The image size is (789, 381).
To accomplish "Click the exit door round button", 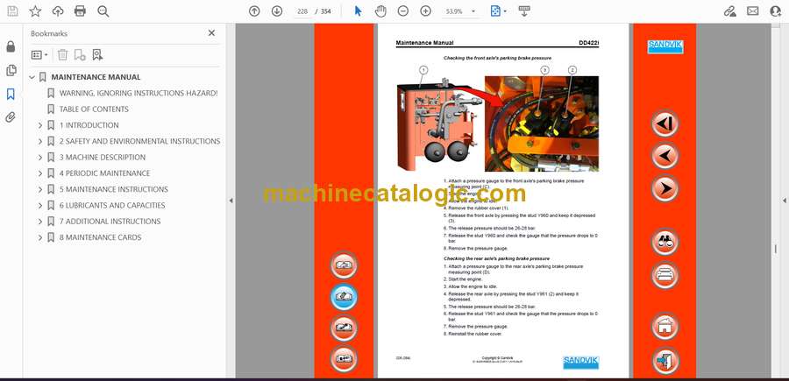I will tap(665, 360).
